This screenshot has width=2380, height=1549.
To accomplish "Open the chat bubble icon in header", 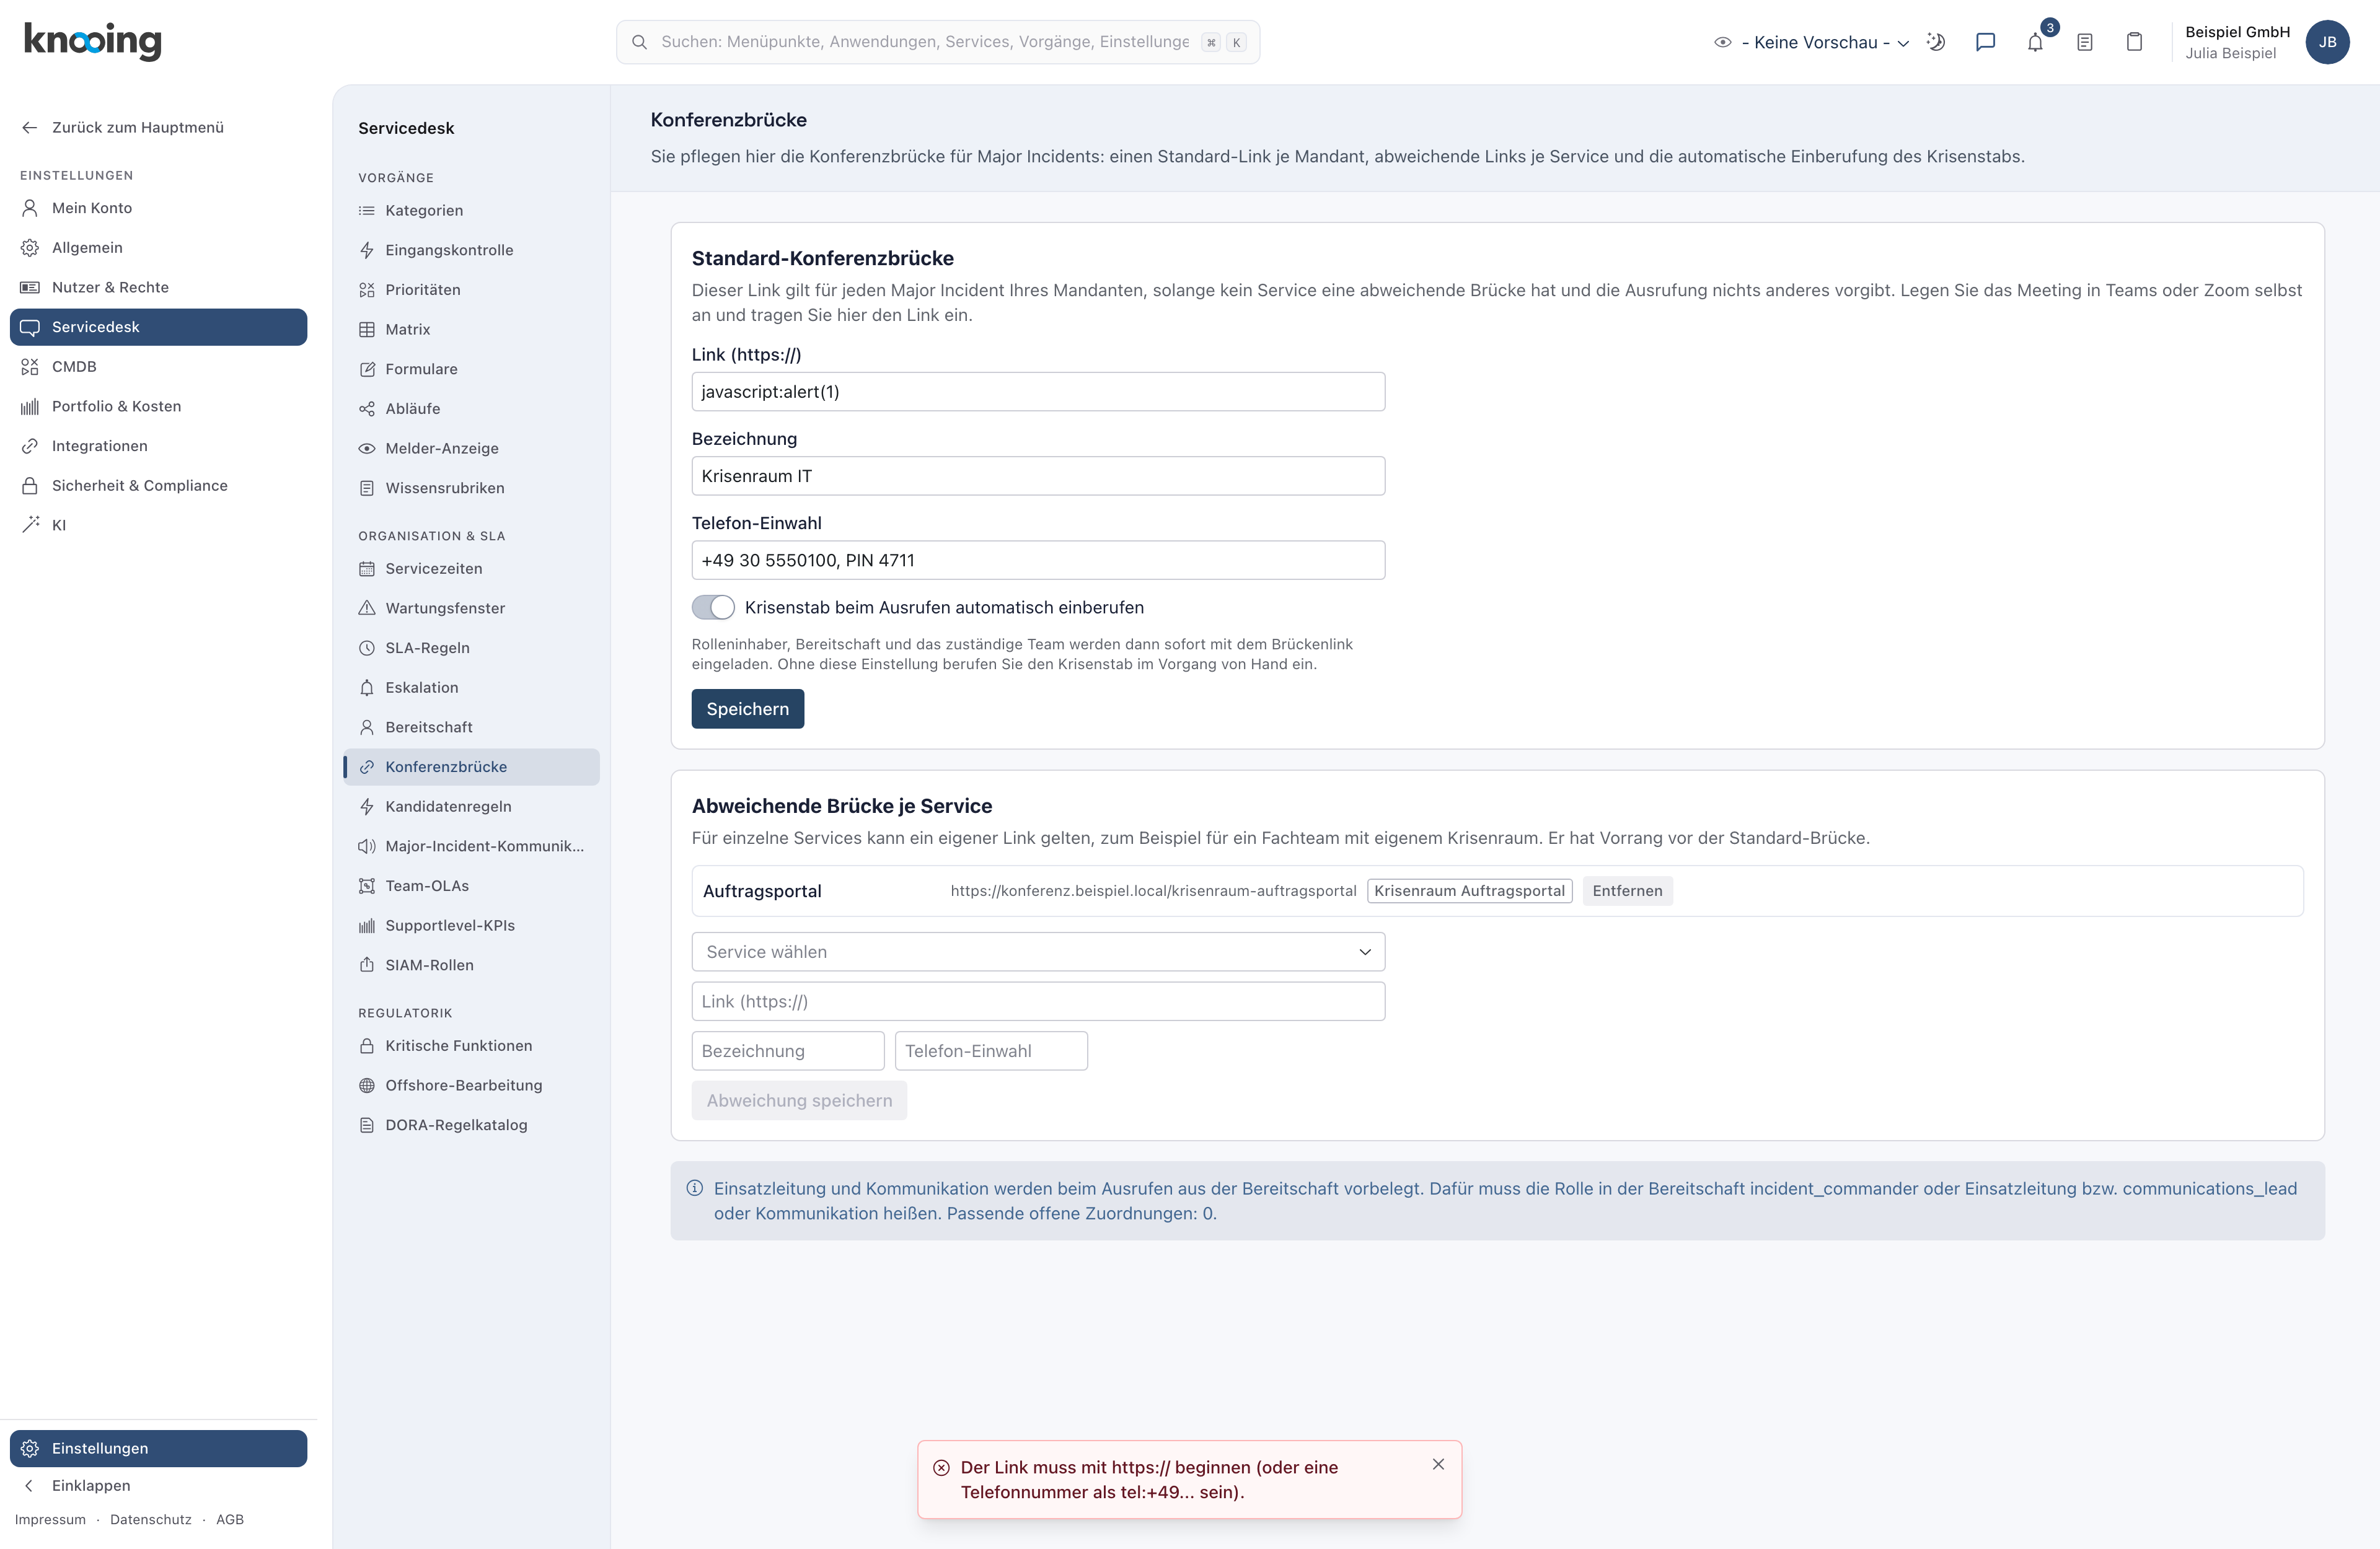I will point(1985,42).
